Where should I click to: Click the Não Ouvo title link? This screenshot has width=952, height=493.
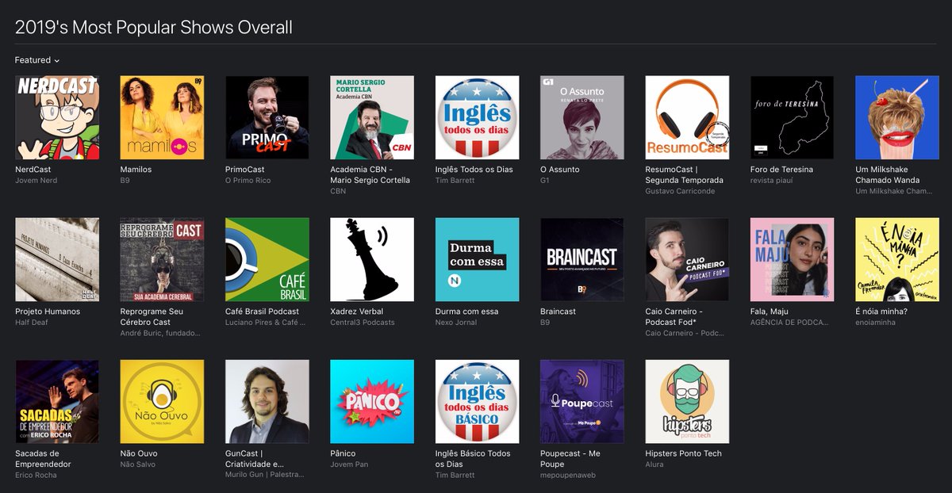pos(139,453)
